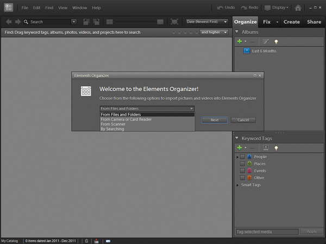Click the Last 6 Months album icon
This screenshot has width=326, height=244.
click(x=247, y=51)
